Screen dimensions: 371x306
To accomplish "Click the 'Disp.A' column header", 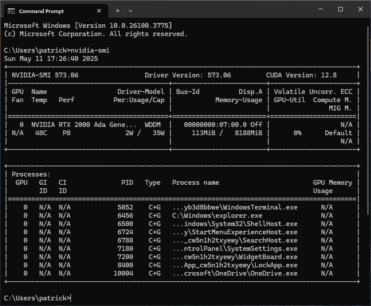I will coord(251,92).
